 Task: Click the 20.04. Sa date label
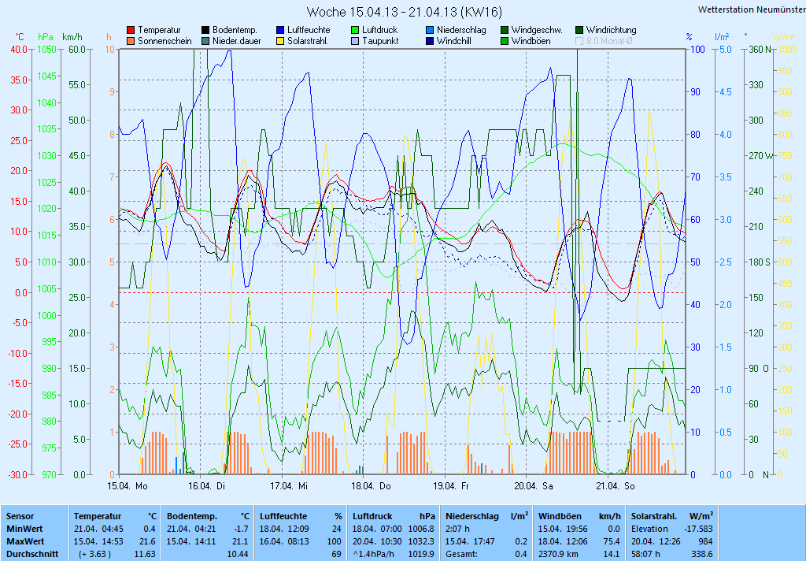[x=534, y=486]
